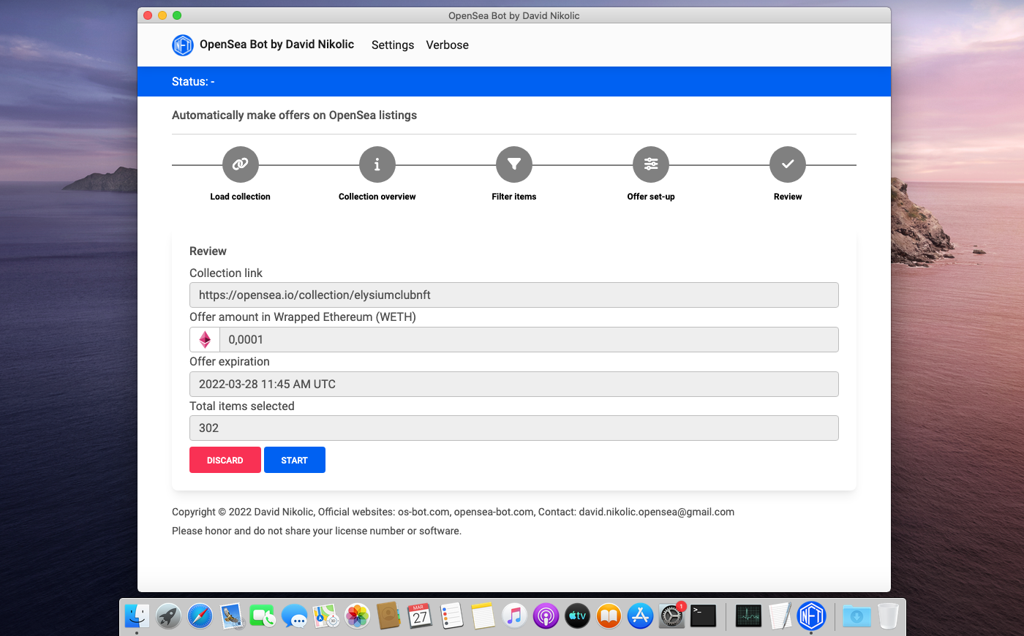Open Calendar showing 27 in dock
The height and width of the screenshot is (636, 1024).
pos(420,616)
